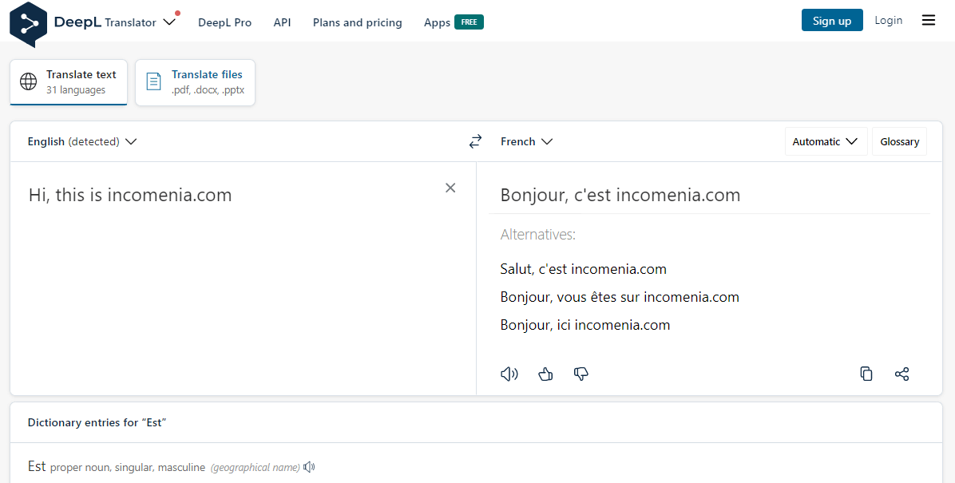
Task: Give thumbs up to translation
Action: click(545, 374)
